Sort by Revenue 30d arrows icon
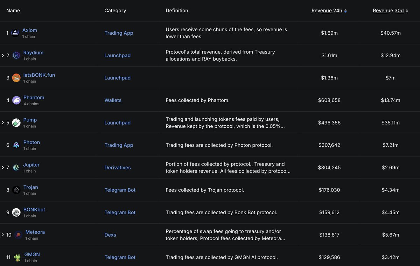420x266 pixels. [407, 11]
